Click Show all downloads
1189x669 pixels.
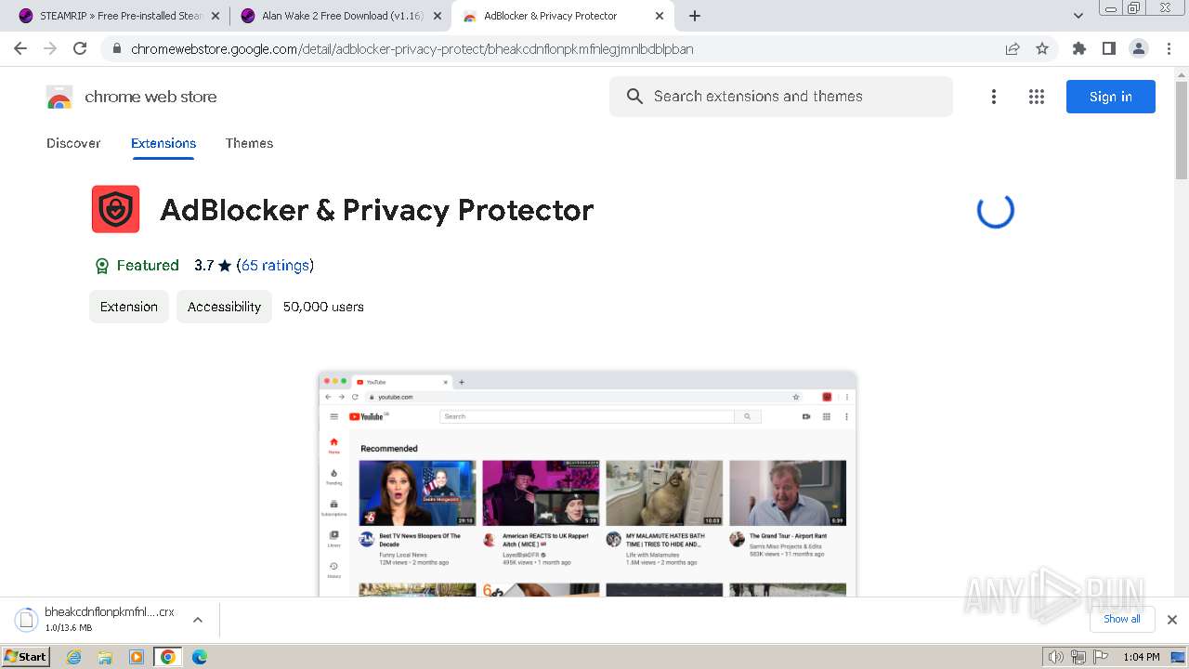pyautogui.click(x=1121, y=620)
